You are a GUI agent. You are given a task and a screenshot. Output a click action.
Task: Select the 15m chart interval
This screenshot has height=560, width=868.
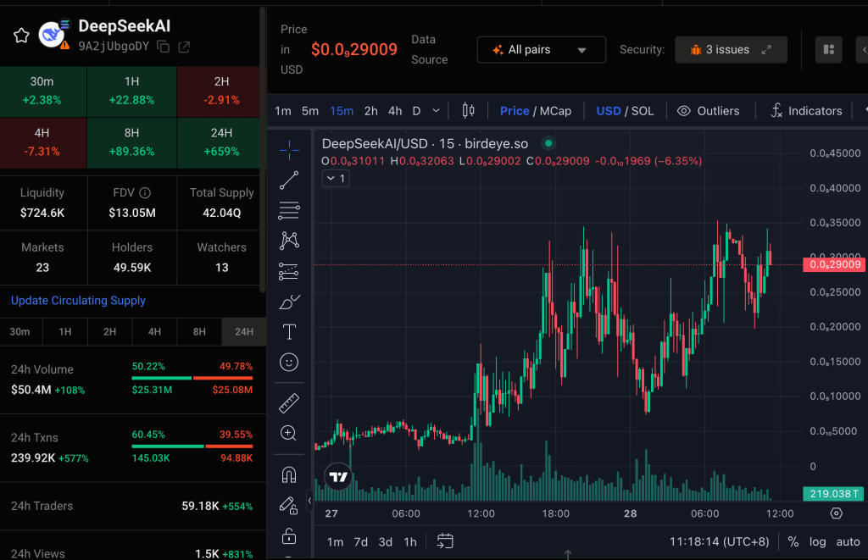342,111
